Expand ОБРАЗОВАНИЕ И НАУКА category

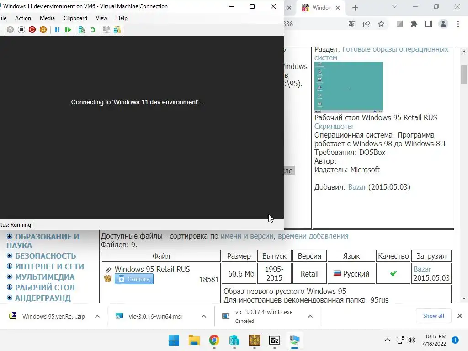(x=10, y=236)
